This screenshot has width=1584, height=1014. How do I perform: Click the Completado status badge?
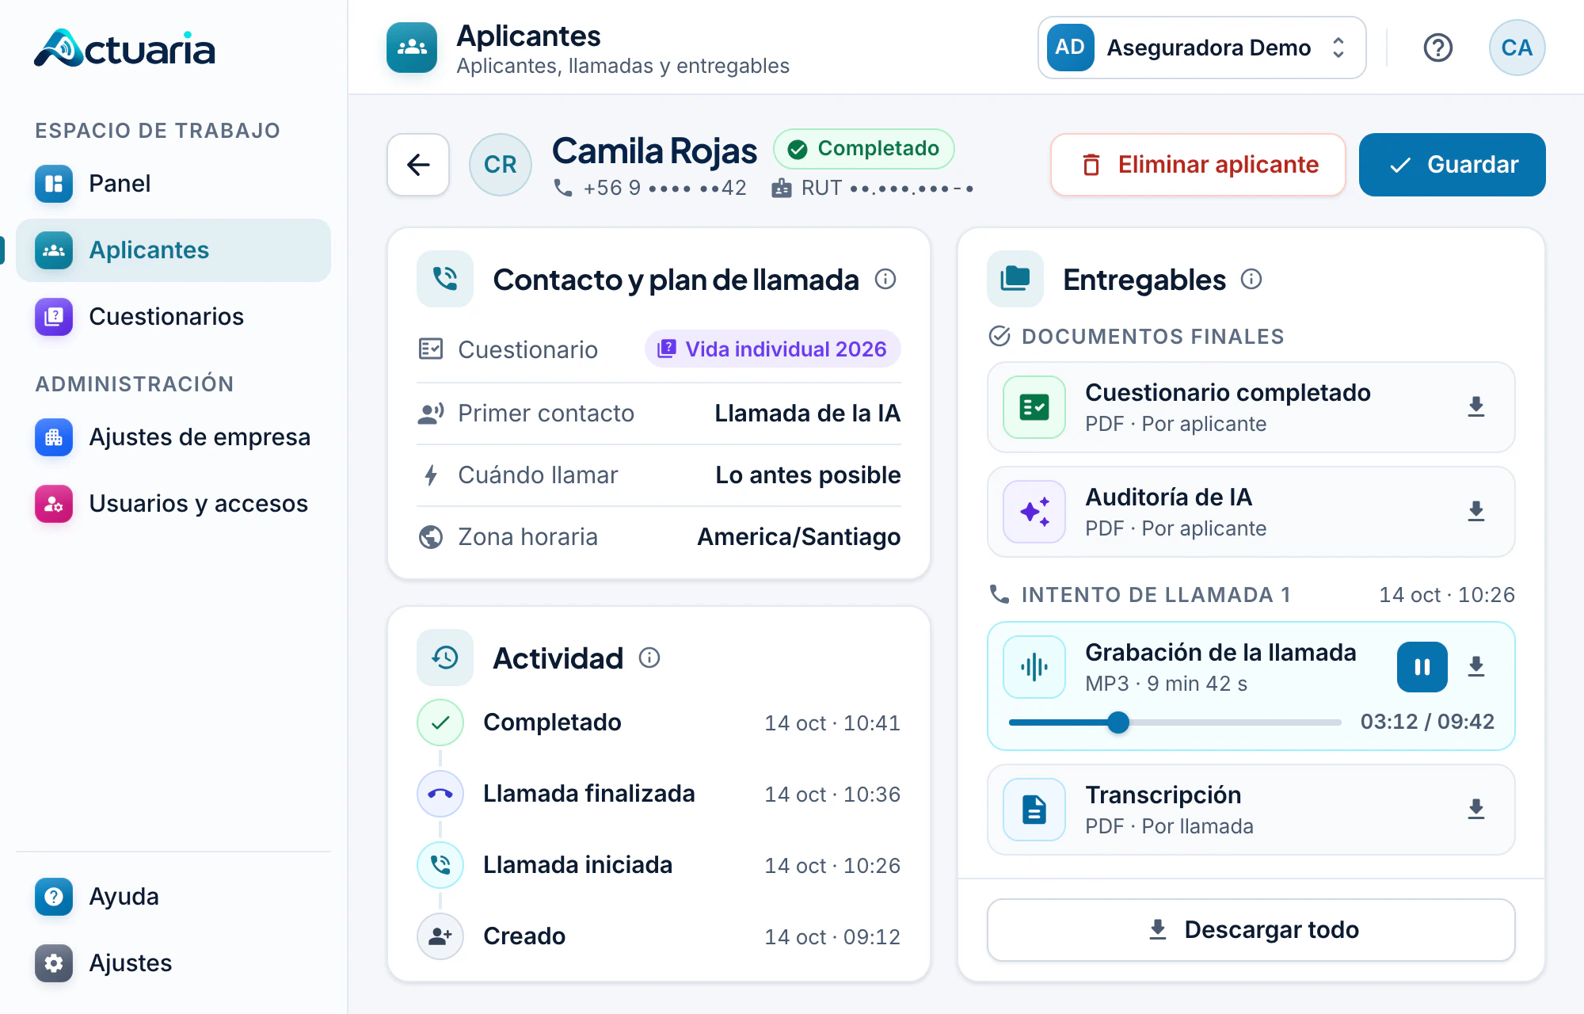coord(864,149)
